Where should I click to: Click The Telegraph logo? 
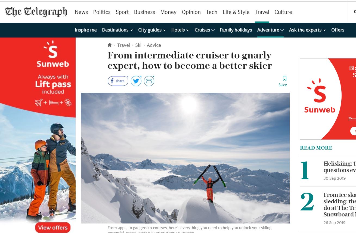36,12
